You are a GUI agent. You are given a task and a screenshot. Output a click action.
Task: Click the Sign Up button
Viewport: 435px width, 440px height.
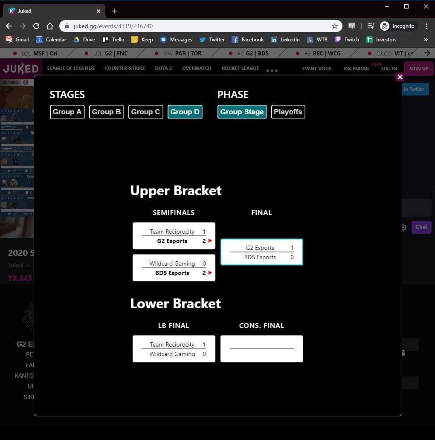(x=419, y=69)
